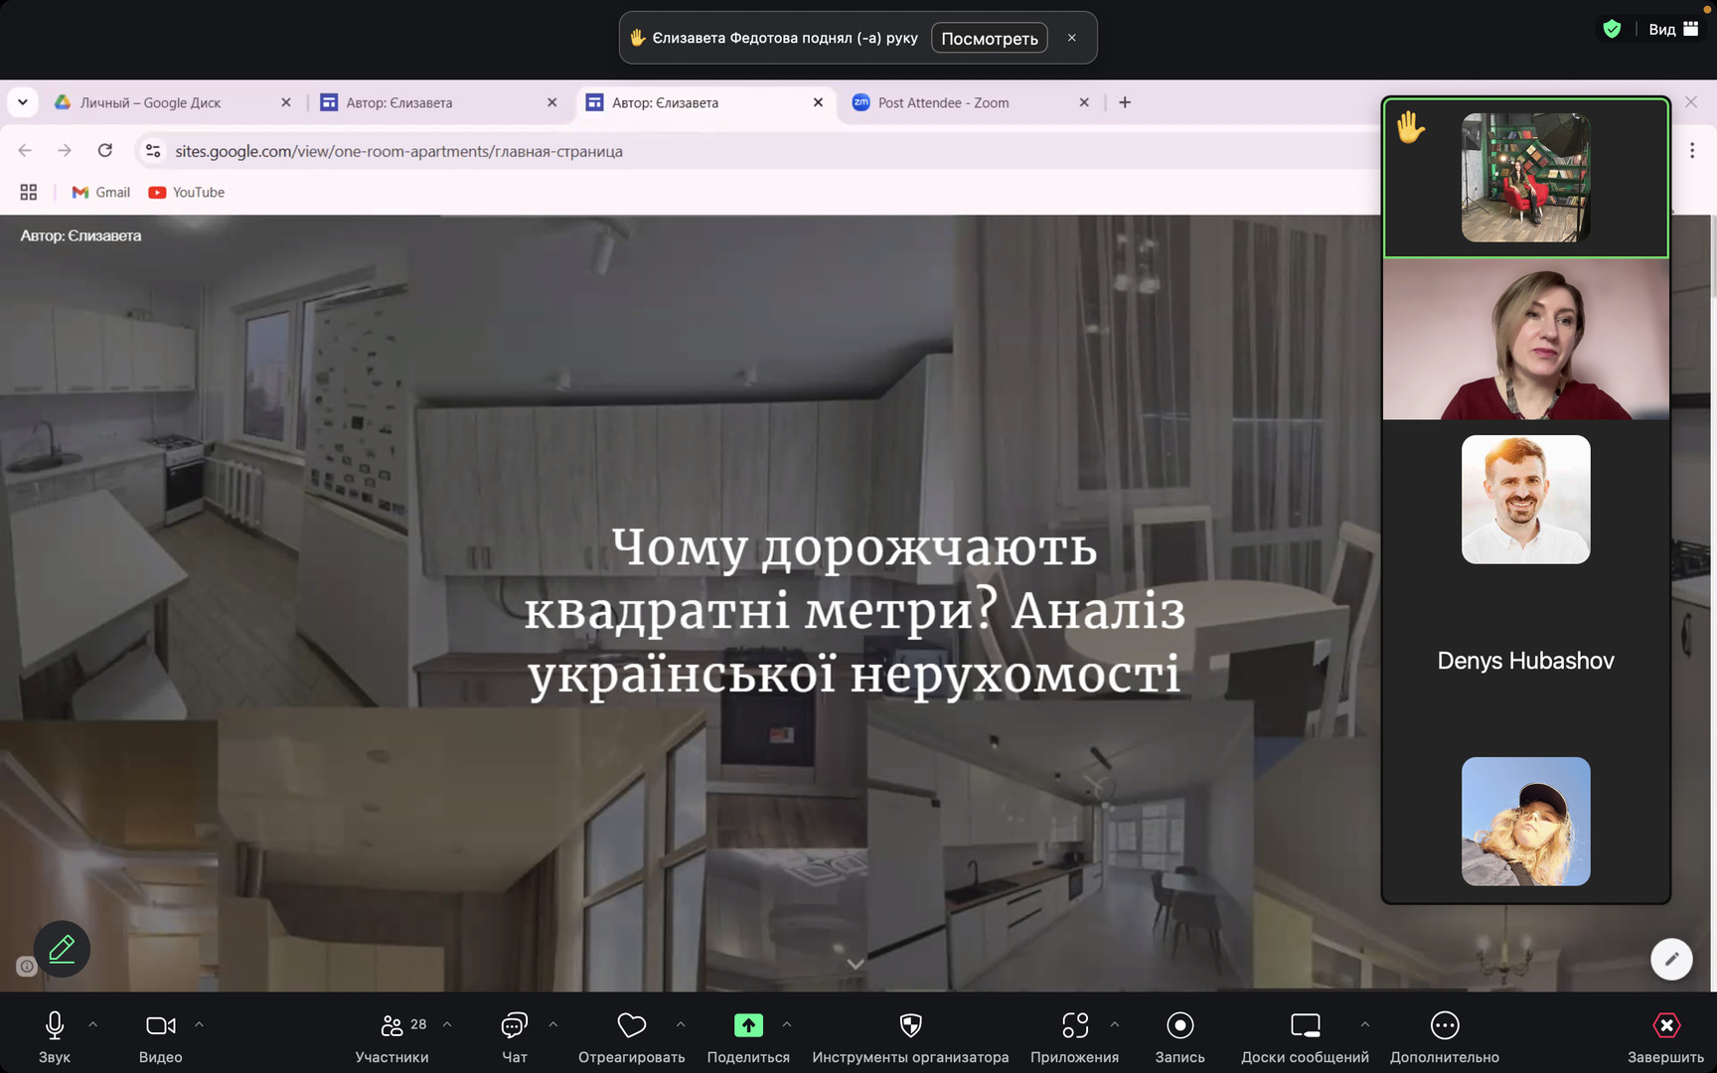This screenshot has width=1717, height=1073.
Task: Open the green pencil annotation tool
Action: pyautogui.click(x=62, y=949)
